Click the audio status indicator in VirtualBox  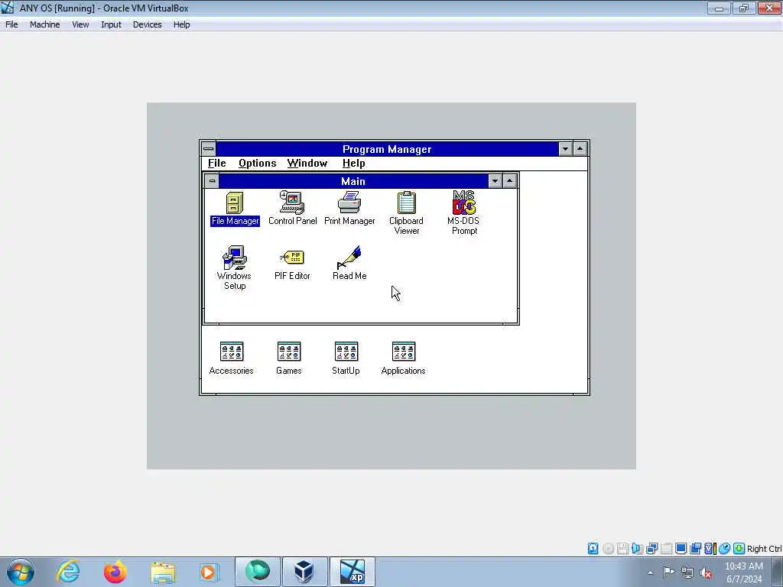637,549
